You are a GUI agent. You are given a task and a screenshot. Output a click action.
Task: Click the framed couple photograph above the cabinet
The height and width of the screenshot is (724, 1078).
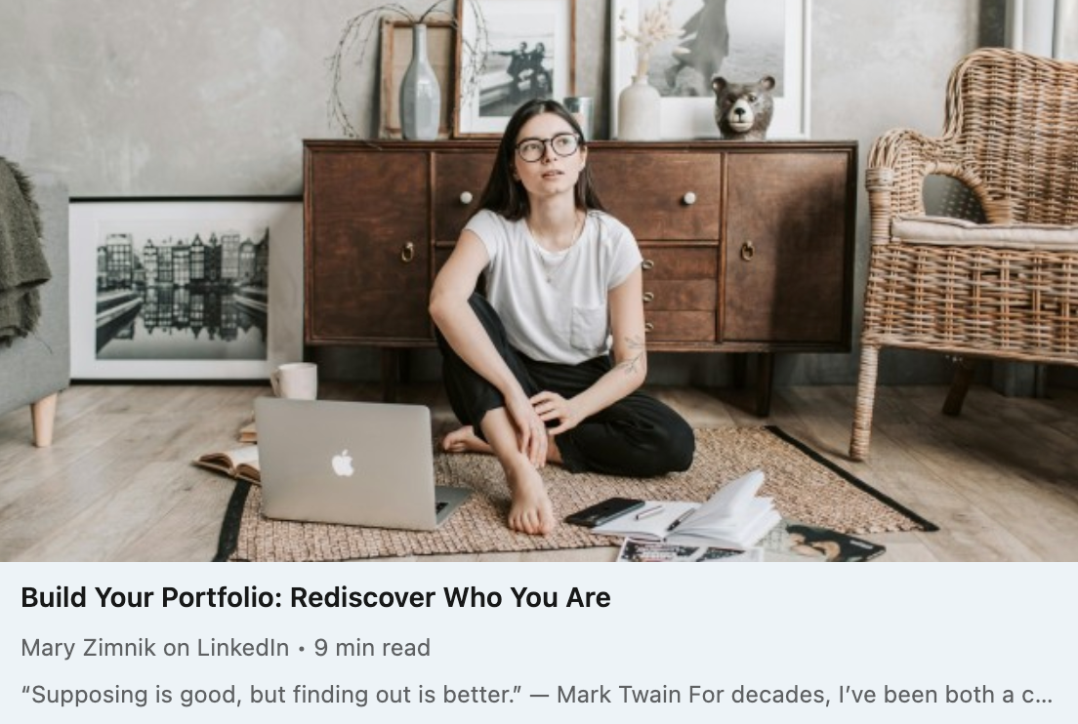pyautogui.click(x=517, y=67)
